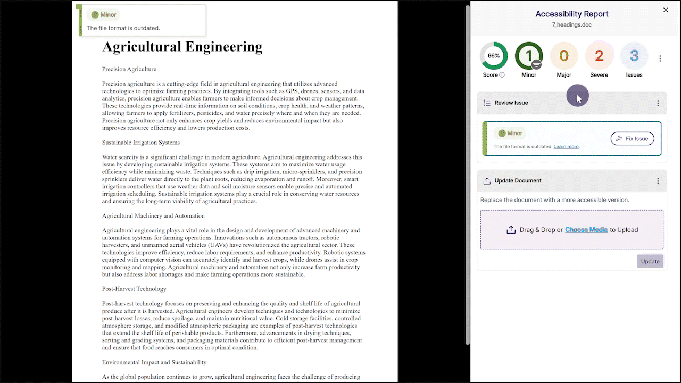Open the Update Document three-dot menu

658,181
